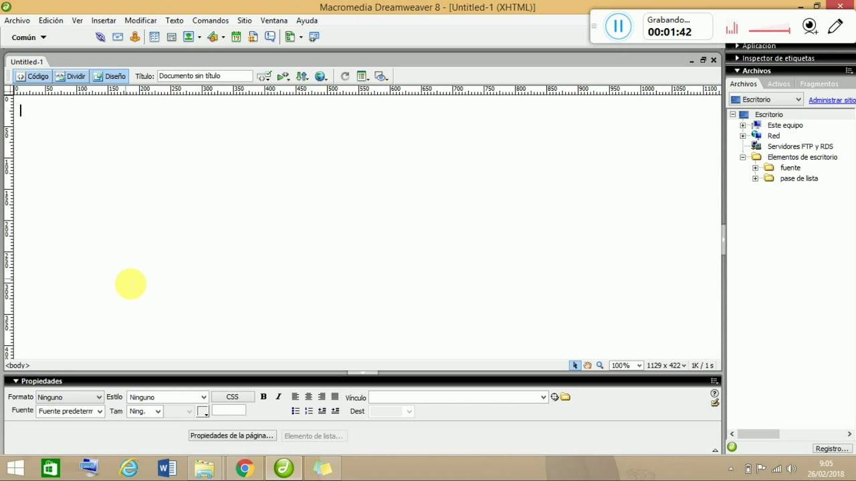Open the Fuente font dropdown
This screenshot has width=856, height=481.
[x=70, y=411]
